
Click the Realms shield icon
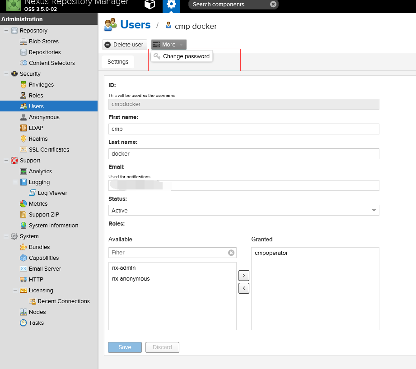(x=23, y=139)
